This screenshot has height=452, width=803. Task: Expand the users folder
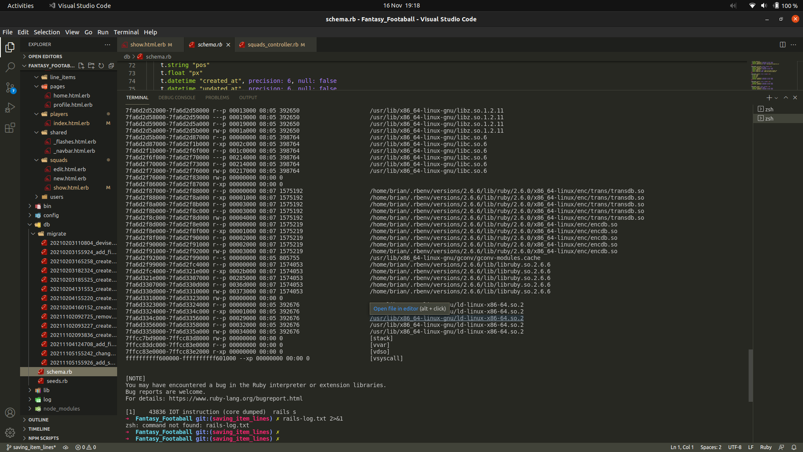point(56,197)
